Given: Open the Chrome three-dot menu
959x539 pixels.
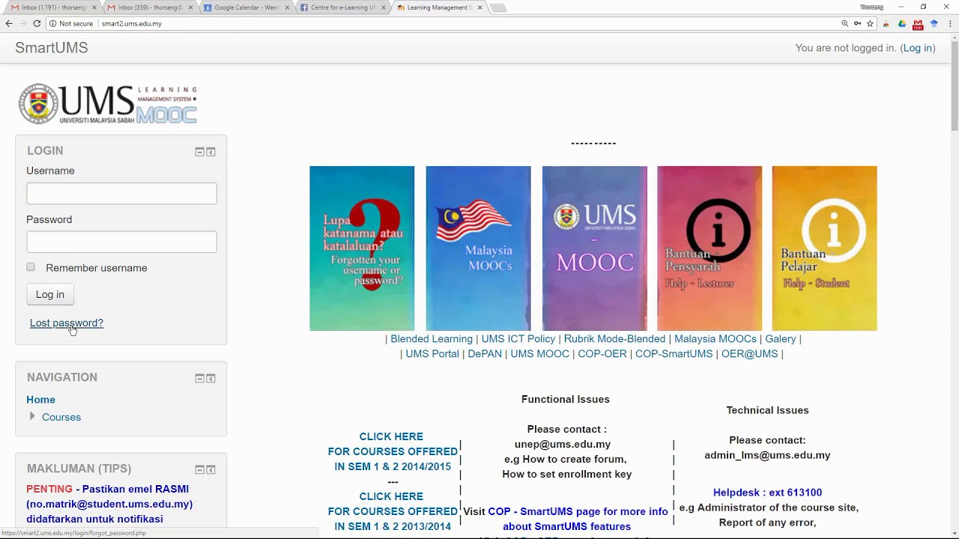Looking at the screenshot, I should tap(950, 23).
